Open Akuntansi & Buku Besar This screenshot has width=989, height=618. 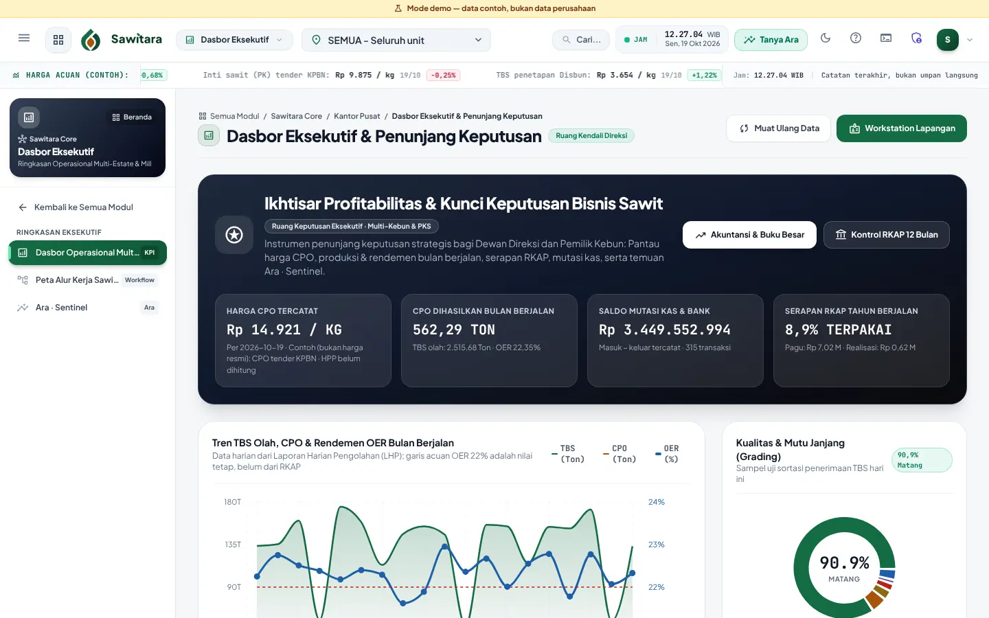click(x=749, y=235)
